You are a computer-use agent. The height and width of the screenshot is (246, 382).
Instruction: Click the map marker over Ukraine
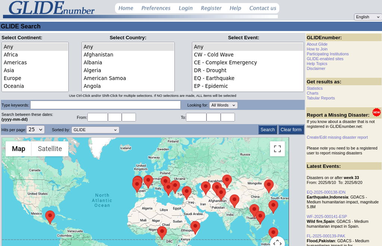coord(175,187)
